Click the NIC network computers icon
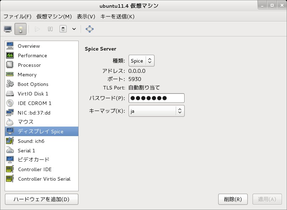Screen dimensions: 287x210 pos(10,112)
